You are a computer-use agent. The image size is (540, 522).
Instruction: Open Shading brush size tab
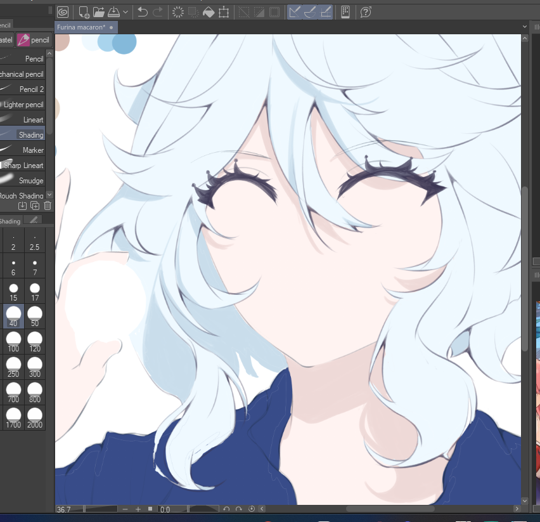point(10,221)
